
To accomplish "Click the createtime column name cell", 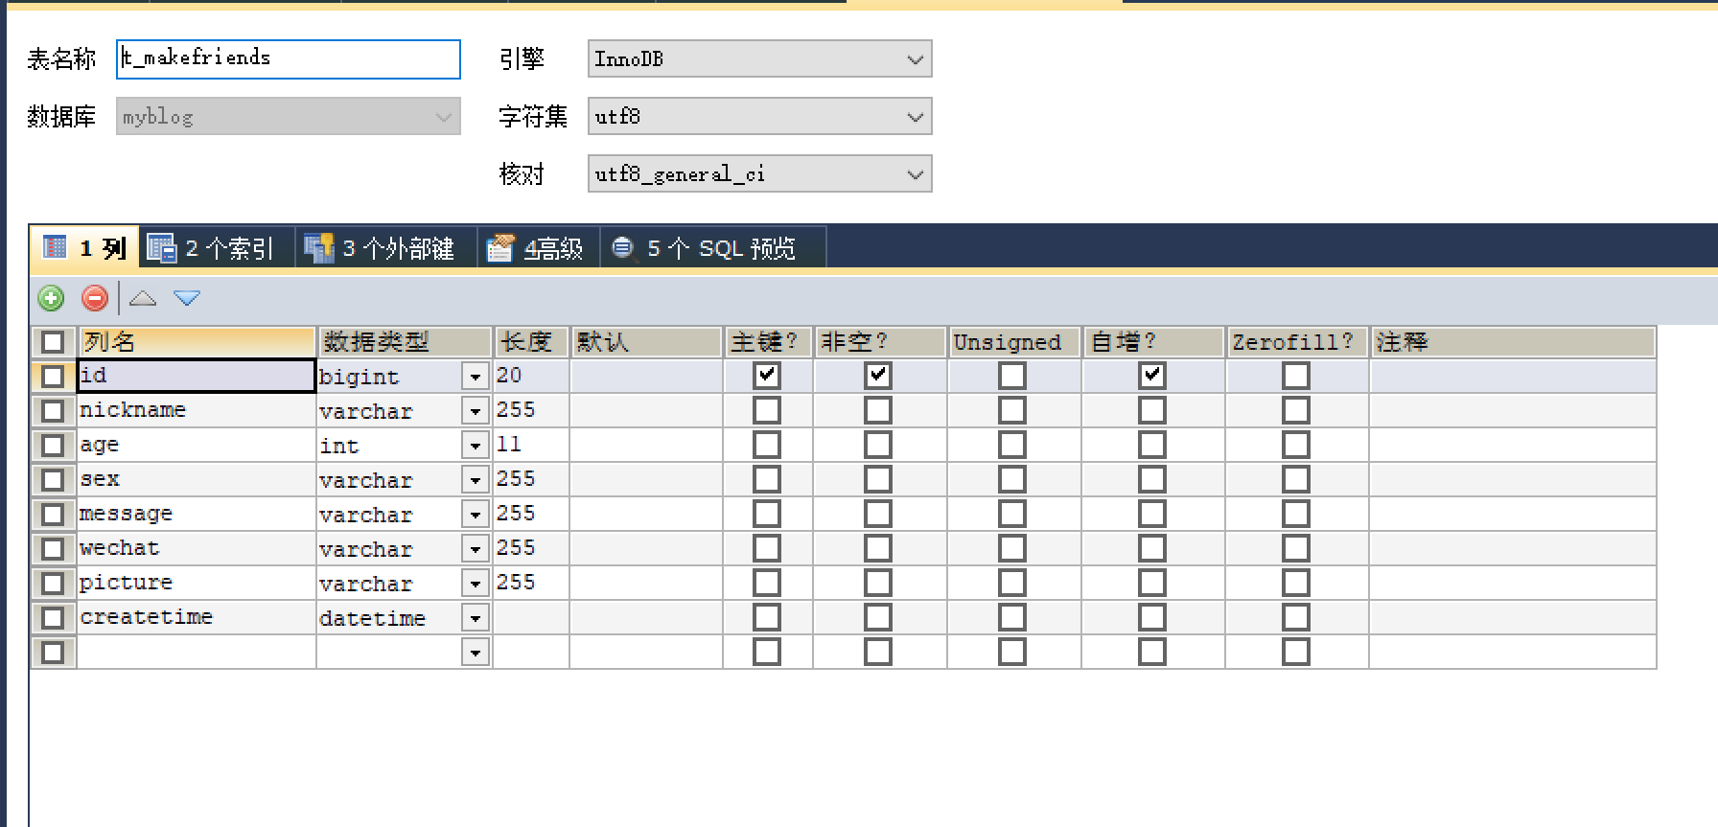I will [x=197, y=617].
